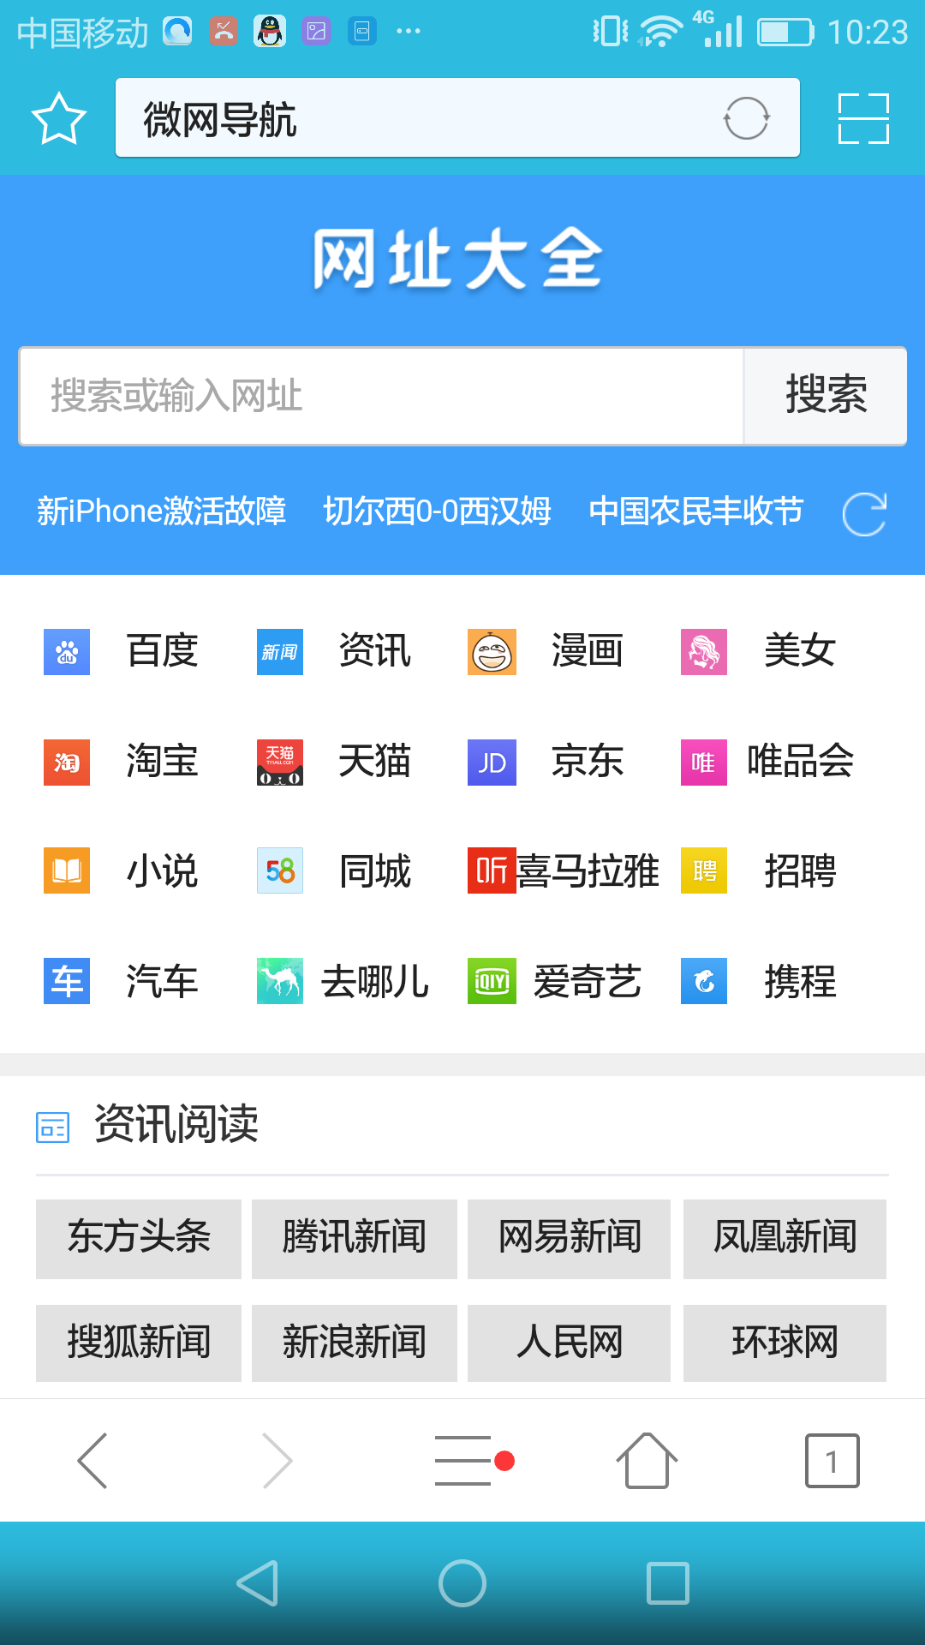
Task: Open 搜狐新闻 news site
Action: click(x=139, y=1343)
